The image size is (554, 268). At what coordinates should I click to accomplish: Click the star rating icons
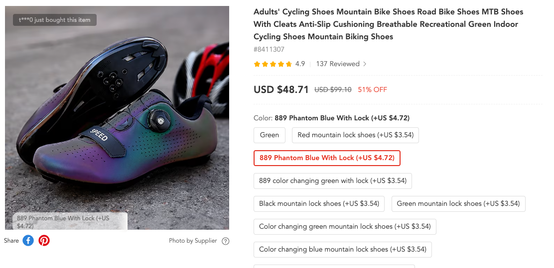click(x=273, y=64)
